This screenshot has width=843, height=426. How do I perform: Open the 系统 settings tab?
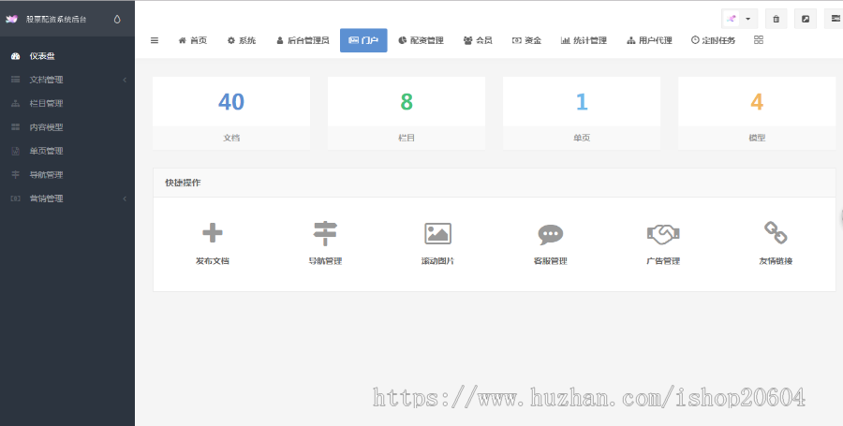pos(242,40)
